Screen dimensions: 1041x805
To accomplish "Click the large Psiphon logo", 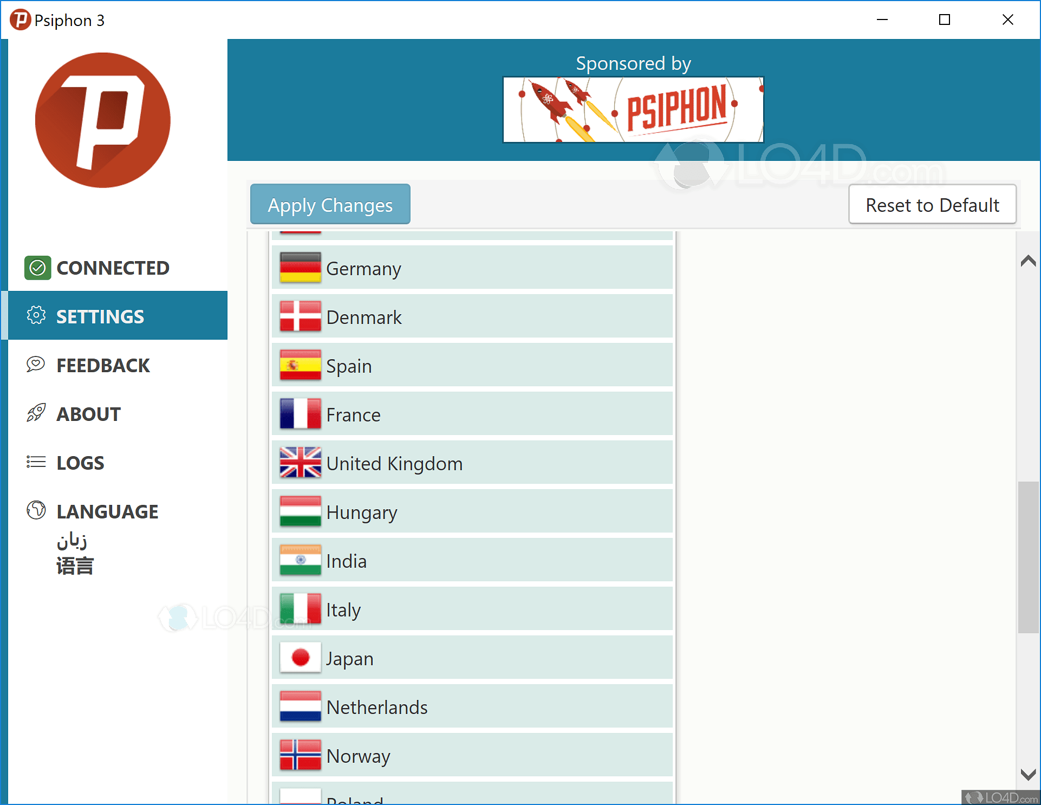I will pos(103,120).
